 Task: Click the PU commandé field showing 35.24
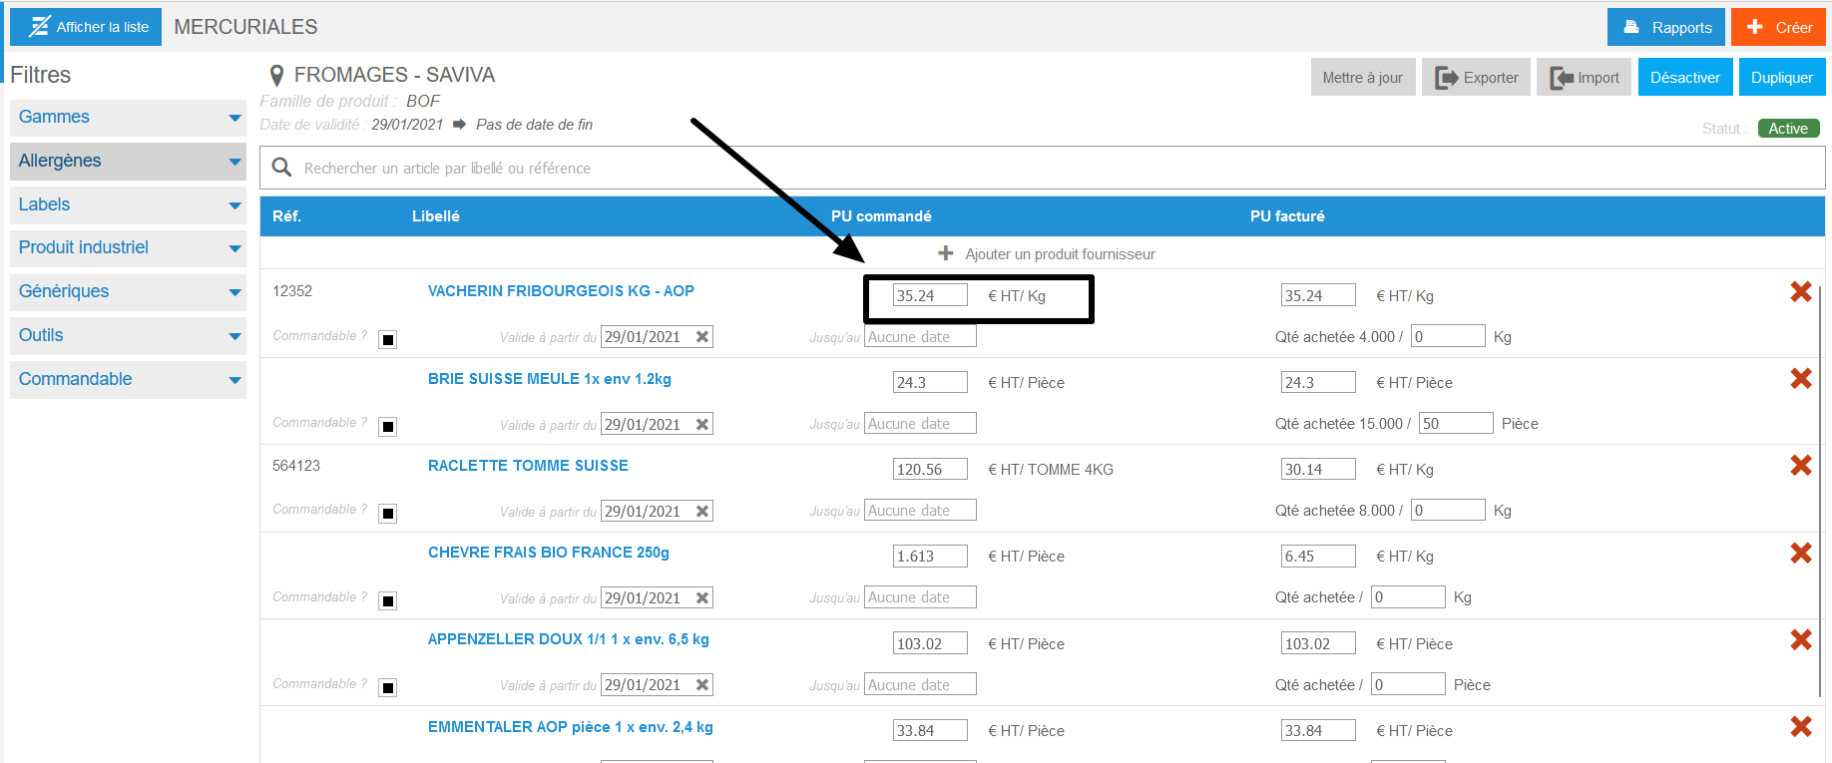(930, 295)
